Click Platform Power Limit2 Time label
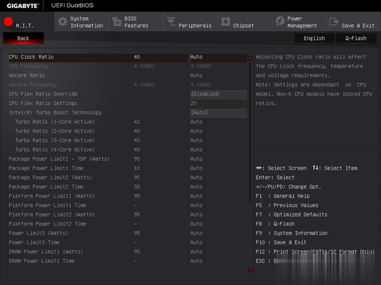The height and width of the screenshot is (285, 381). (x=48, y=224)
